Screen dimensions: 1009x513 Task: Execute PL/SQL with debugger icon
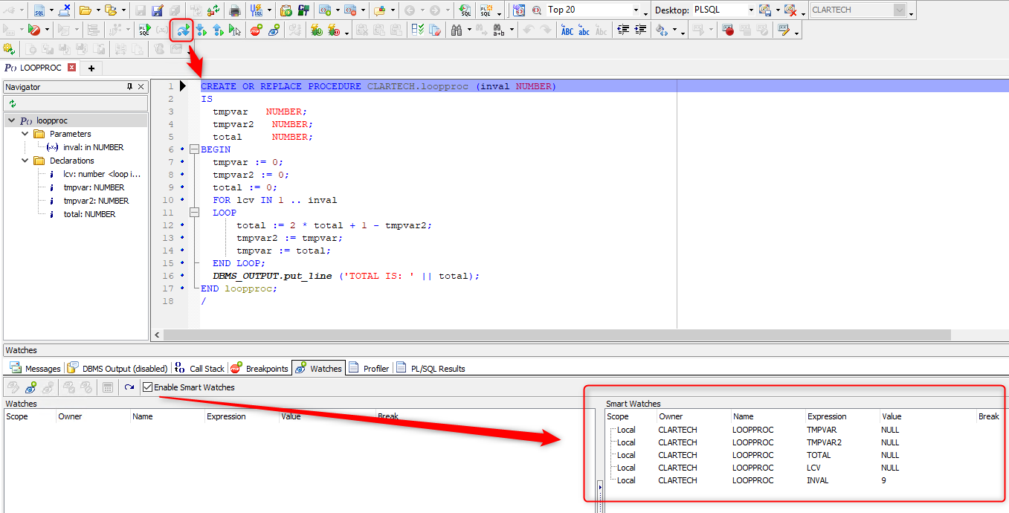(144, 30)
